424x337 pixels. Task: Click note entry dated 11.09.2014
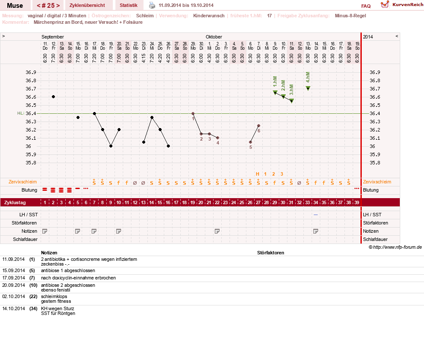[x=13, y=259]
